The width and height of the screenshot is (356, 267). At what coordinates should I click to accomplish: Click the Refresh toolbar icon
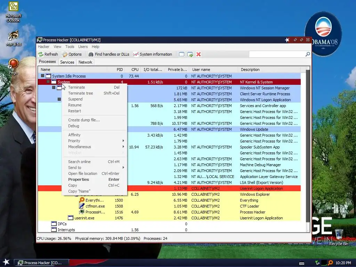(x=41, y=54)
